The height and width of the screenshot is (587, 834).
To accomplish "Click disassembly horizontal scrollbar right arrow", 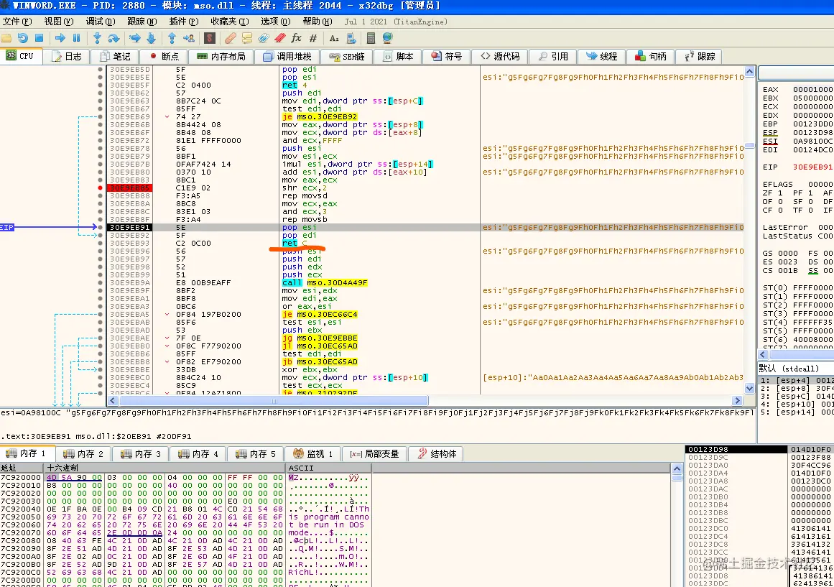I will pyautogui.click(x=737, y=400).
